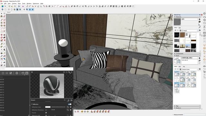The height and width of the screenshot is (116, 206).
Task: Click the material name input field
Action: pyautogui.click(x=190, y=19)
